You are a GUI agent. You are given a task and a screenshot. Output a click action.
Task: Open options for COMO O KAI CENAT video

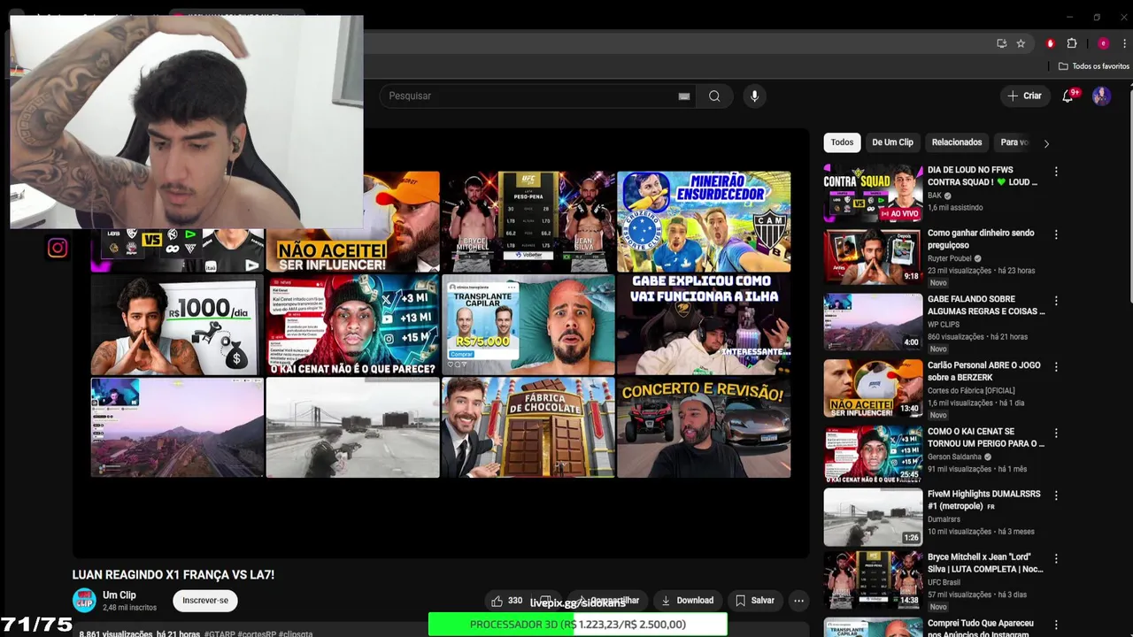click(x=1056, y=433)
